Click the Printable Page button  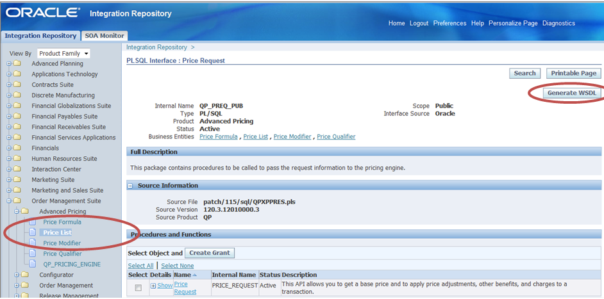tap(573, 73)
